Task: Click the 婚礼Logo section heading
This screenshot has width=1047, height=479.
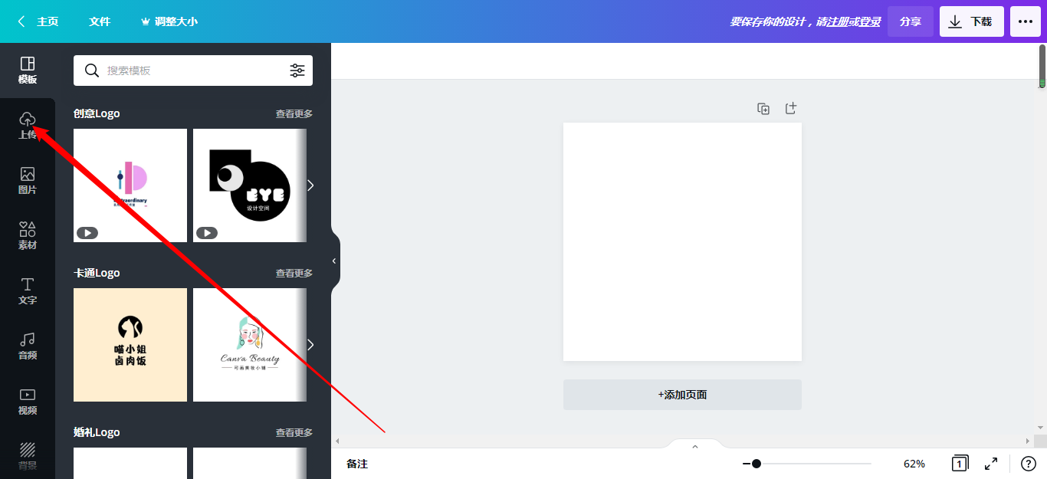Action: [97, 432]
